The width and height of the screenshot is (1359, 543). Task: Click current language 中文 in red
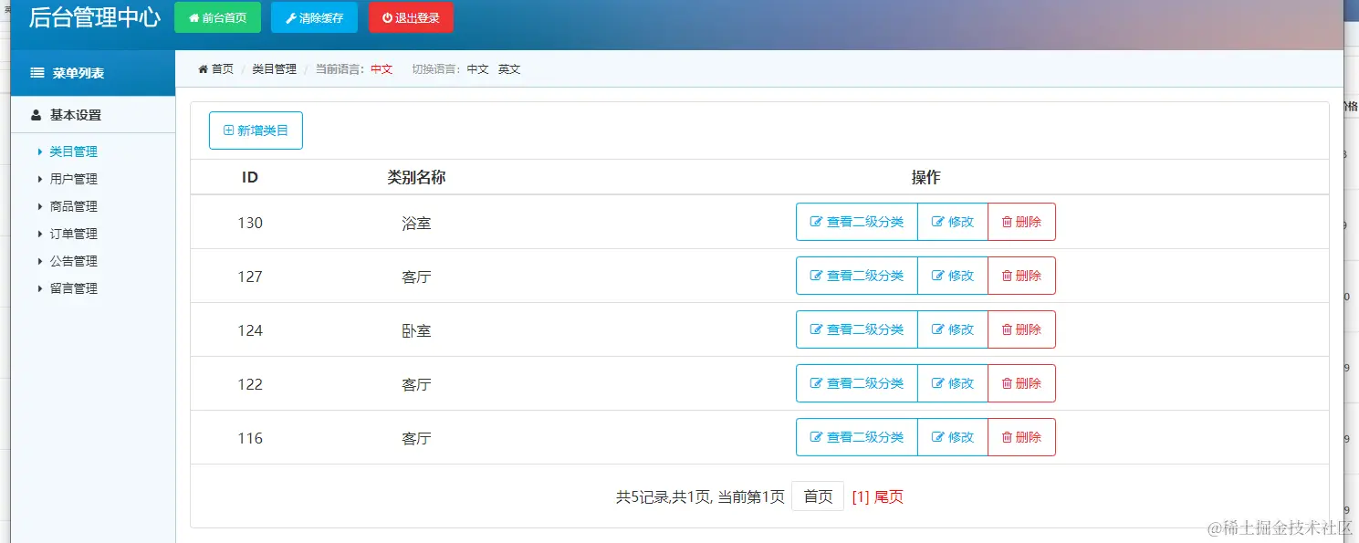[x=382, y=69]
